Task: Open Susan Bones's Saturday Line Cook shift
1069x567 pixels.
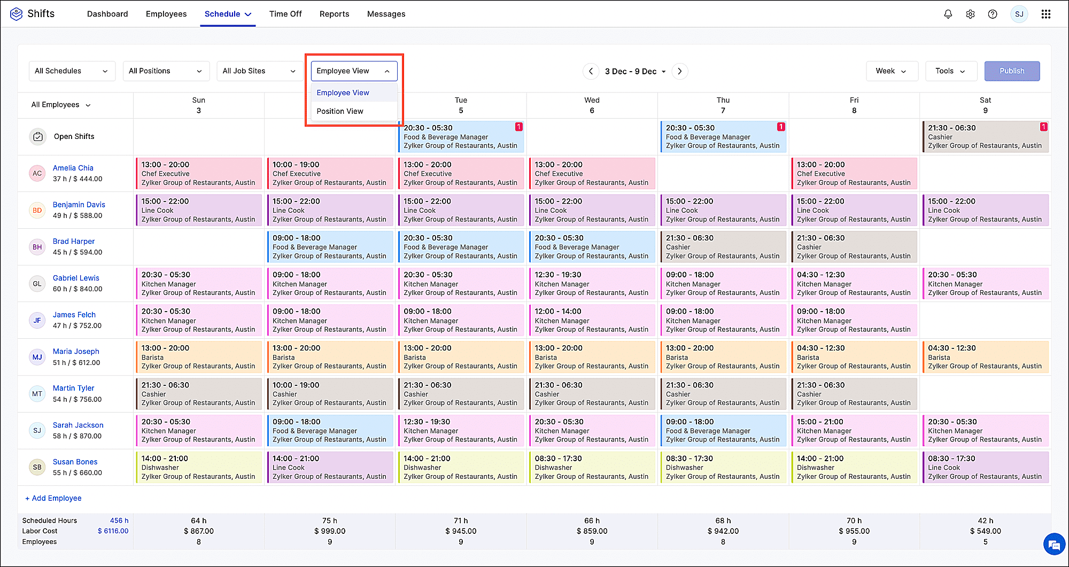Action: tap(986, 468)
